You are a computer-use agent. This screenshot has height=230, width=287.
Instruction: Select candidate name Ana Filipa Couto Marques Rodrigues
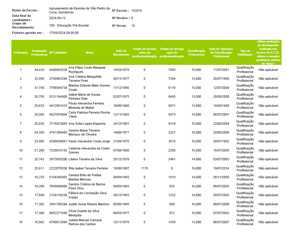[x=87, y=70]
